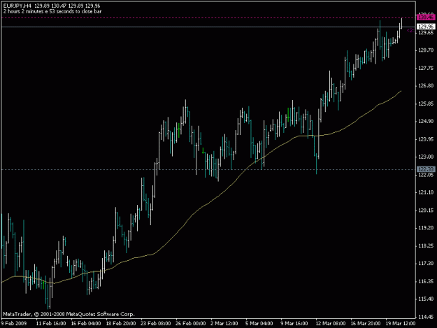Click the 116.35 price scale value
The image size is (437, 328).
click(426, 281)
